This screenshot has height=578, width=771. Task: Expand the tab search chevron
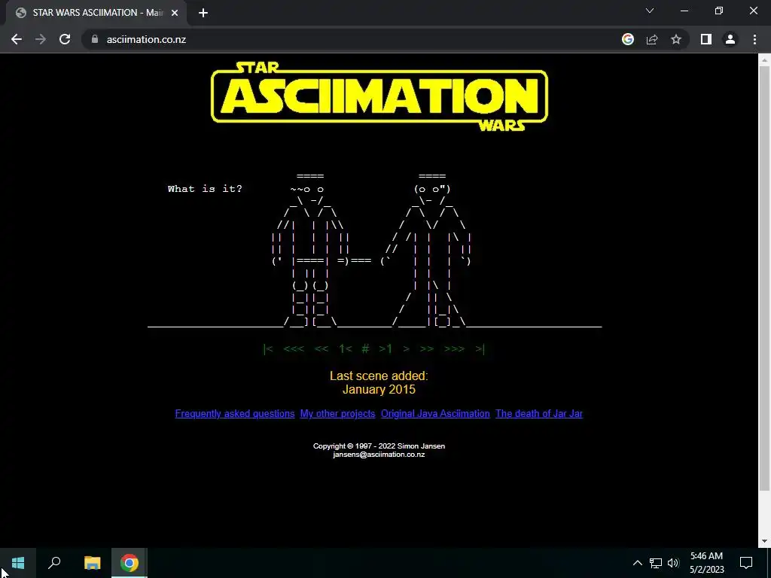click(x=650, y=11)
